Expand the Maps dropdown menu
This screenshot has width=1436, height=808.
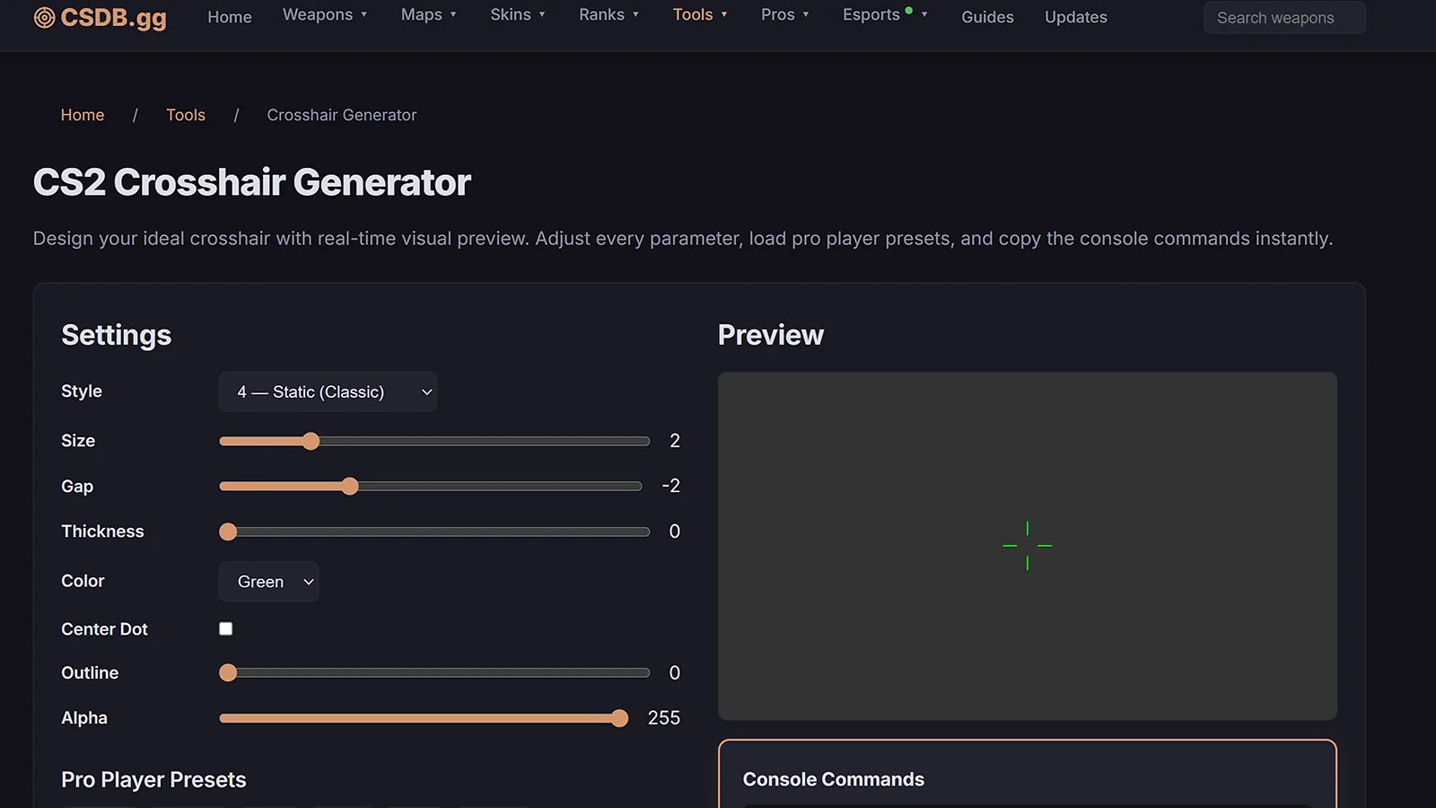click(429, 14)
